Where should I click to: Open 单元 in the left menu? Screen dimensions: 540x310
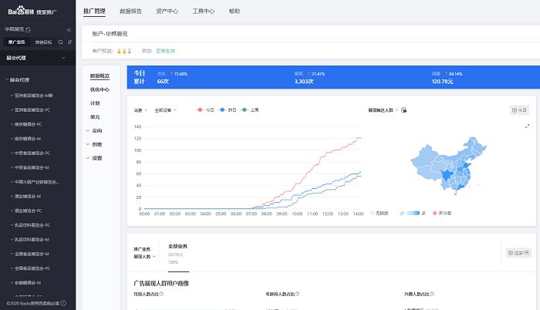(95, 117)
